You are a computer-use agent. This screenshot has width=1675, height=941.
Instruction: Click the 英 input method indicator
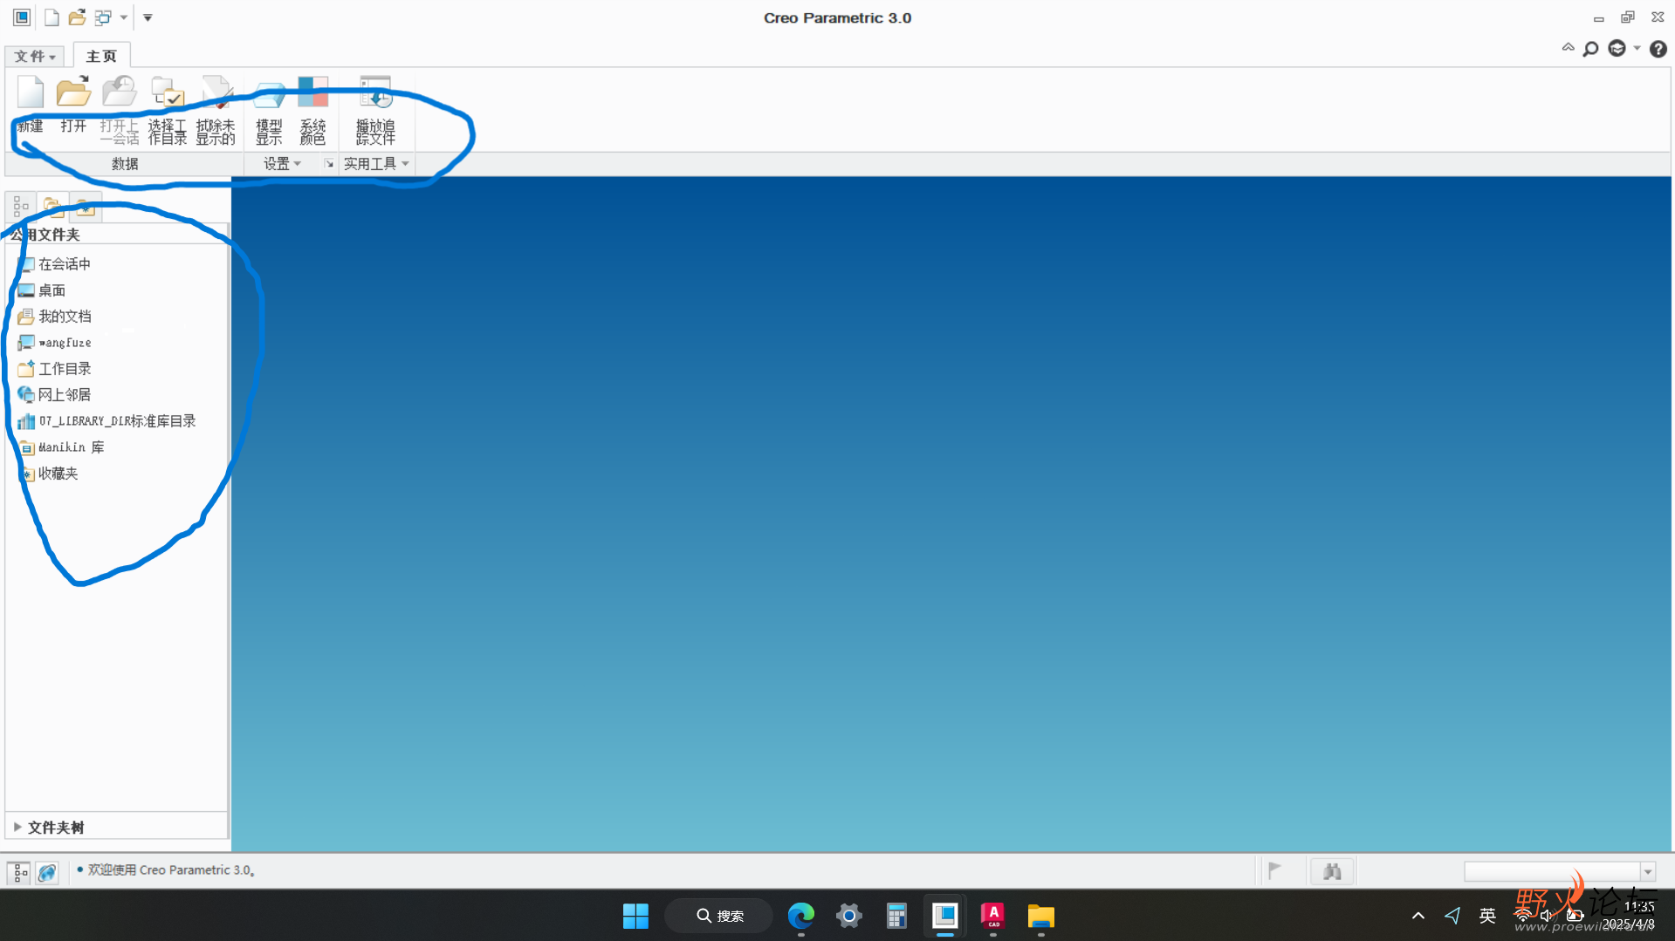(1487, 916)
